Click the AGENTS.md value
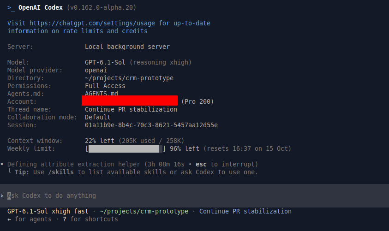 pos(102,94)
